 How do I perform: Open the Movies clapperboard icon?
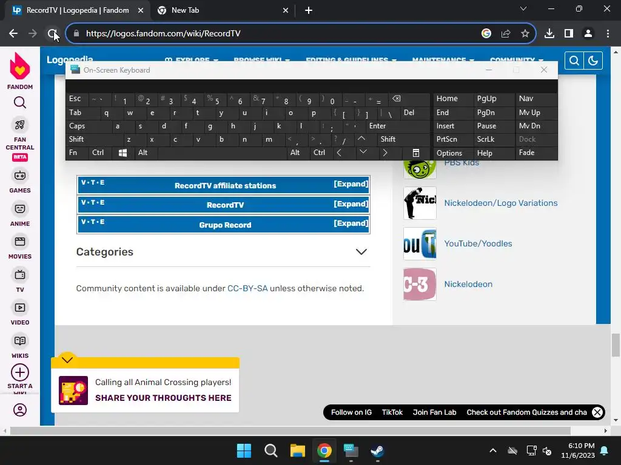tap(20, 242)
